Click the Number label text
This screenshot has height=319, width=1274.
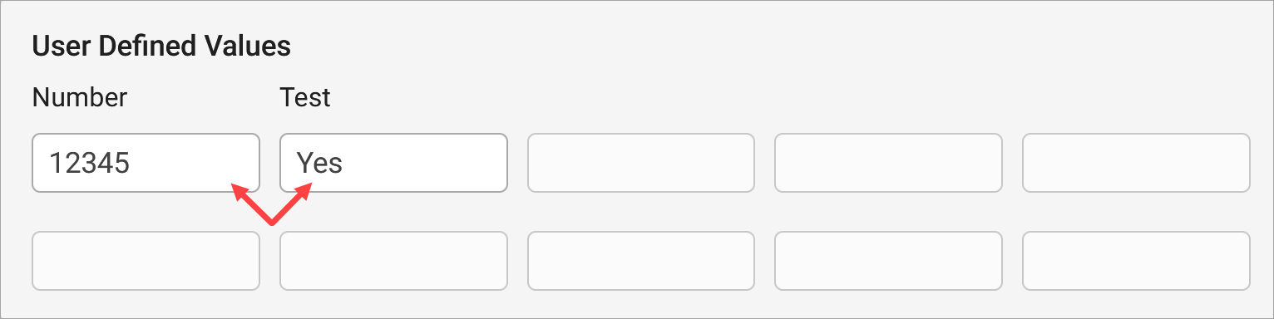click(80, 98)
